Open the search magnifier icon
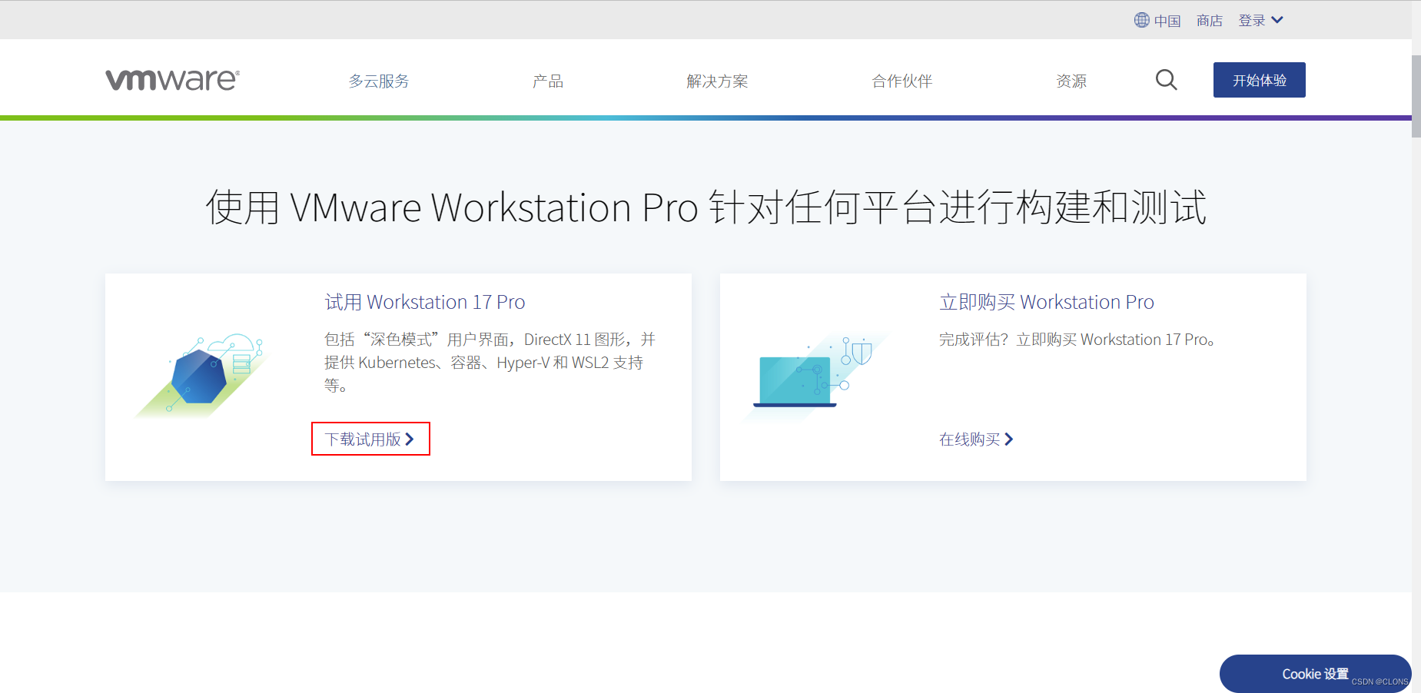The height and width of the screenshot is (693, 1421). click(x=1166, y=80)
